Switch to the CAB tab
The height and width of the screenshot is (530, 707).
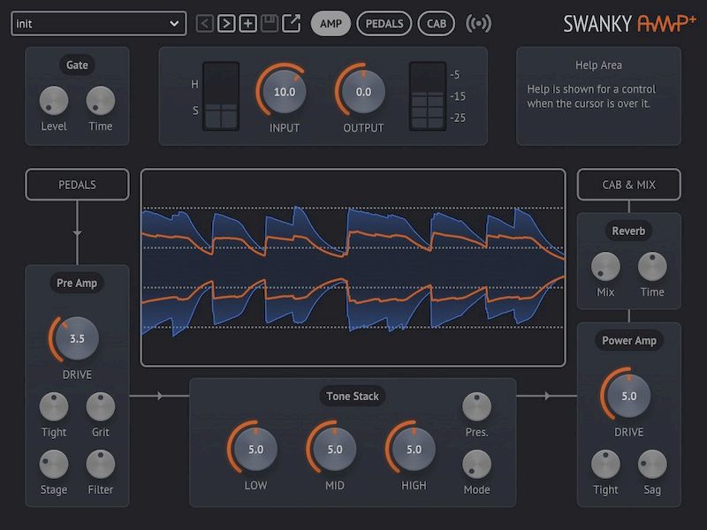pos(435,24)
